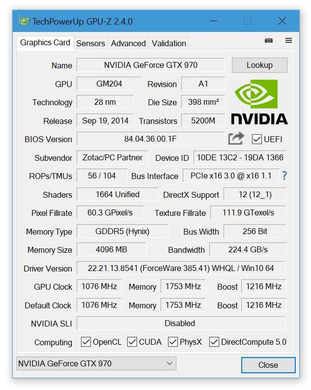Click the Name field NVIDIA GeForce GTX 970

tap(150, 65)
